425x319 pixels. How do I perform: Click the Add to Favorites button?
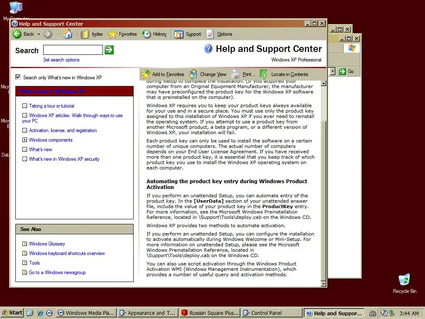(163, 74)
